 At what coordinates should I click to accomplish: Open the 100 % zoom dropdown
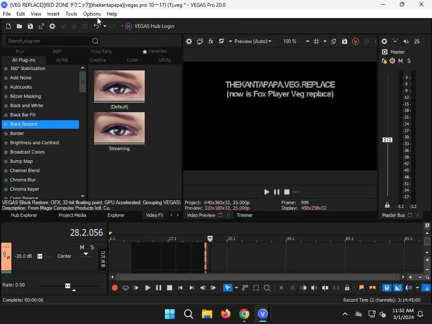point(308,41)
